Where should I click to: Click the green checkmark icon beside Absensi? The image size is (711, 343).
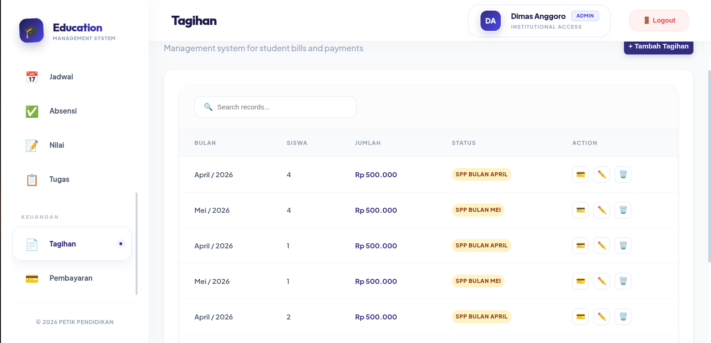pyautogui.click(x=31, y=111)
